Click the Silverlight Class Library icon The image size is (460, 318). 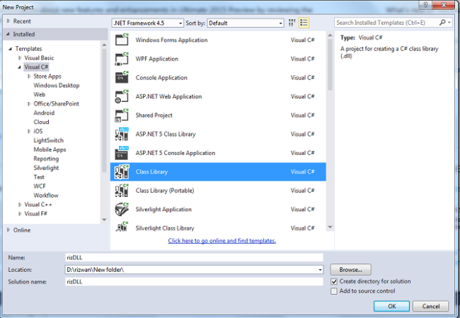(x=122, y=227)
